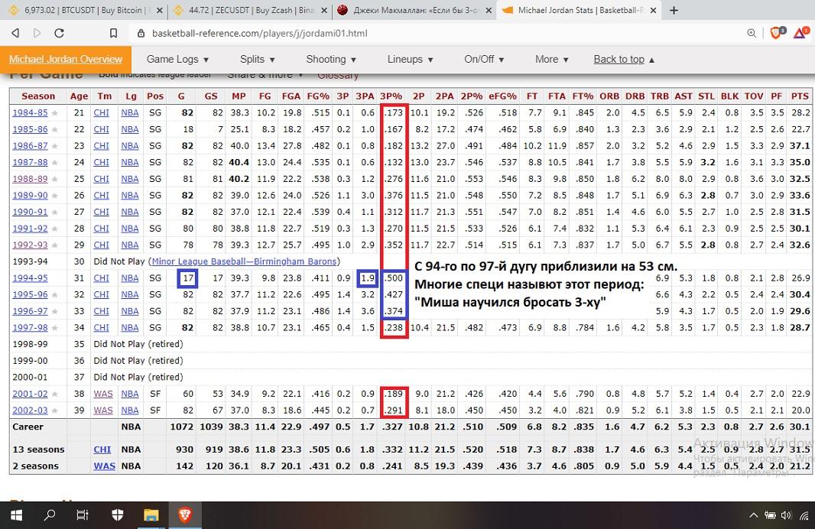
Task: Open the Brave Rewards triangle icon
Action: click(801, 33)
